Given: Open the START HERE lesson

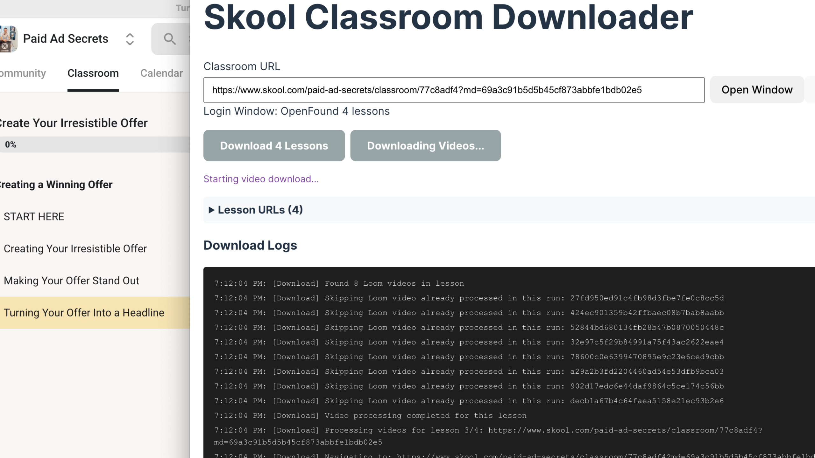Looking at the screenshot, I should pyautogui.click(x=34, y=217).
